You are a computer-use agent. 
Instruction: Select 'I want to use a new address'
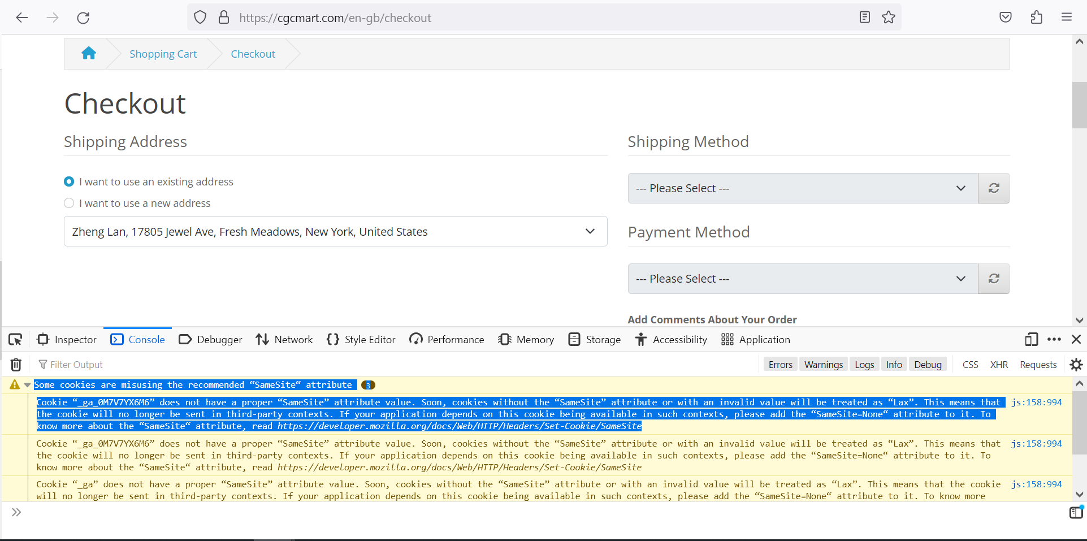[69, 203]
